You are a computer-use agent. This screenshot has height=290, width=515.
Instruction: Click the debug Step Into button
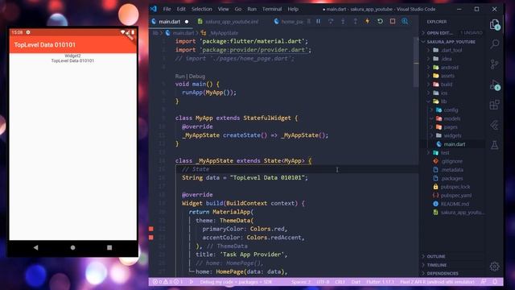tap(343, 22)
